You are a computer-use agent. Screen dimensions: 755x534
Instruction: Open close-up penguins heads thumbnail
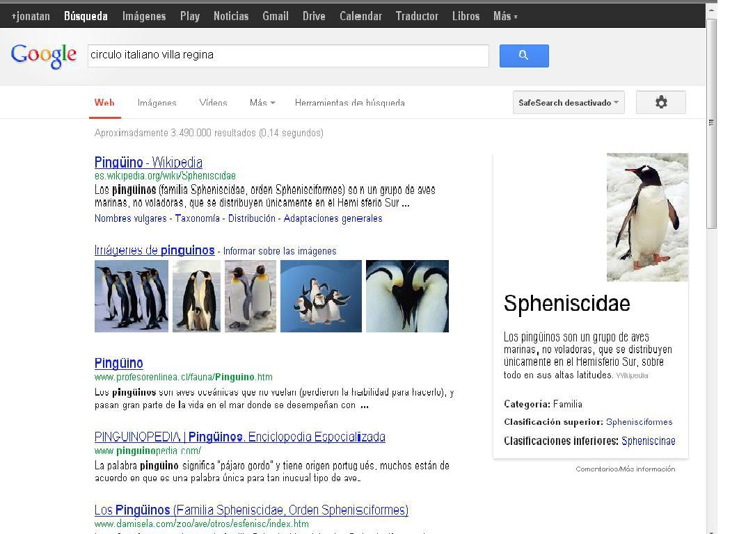[x=407, y=296]
